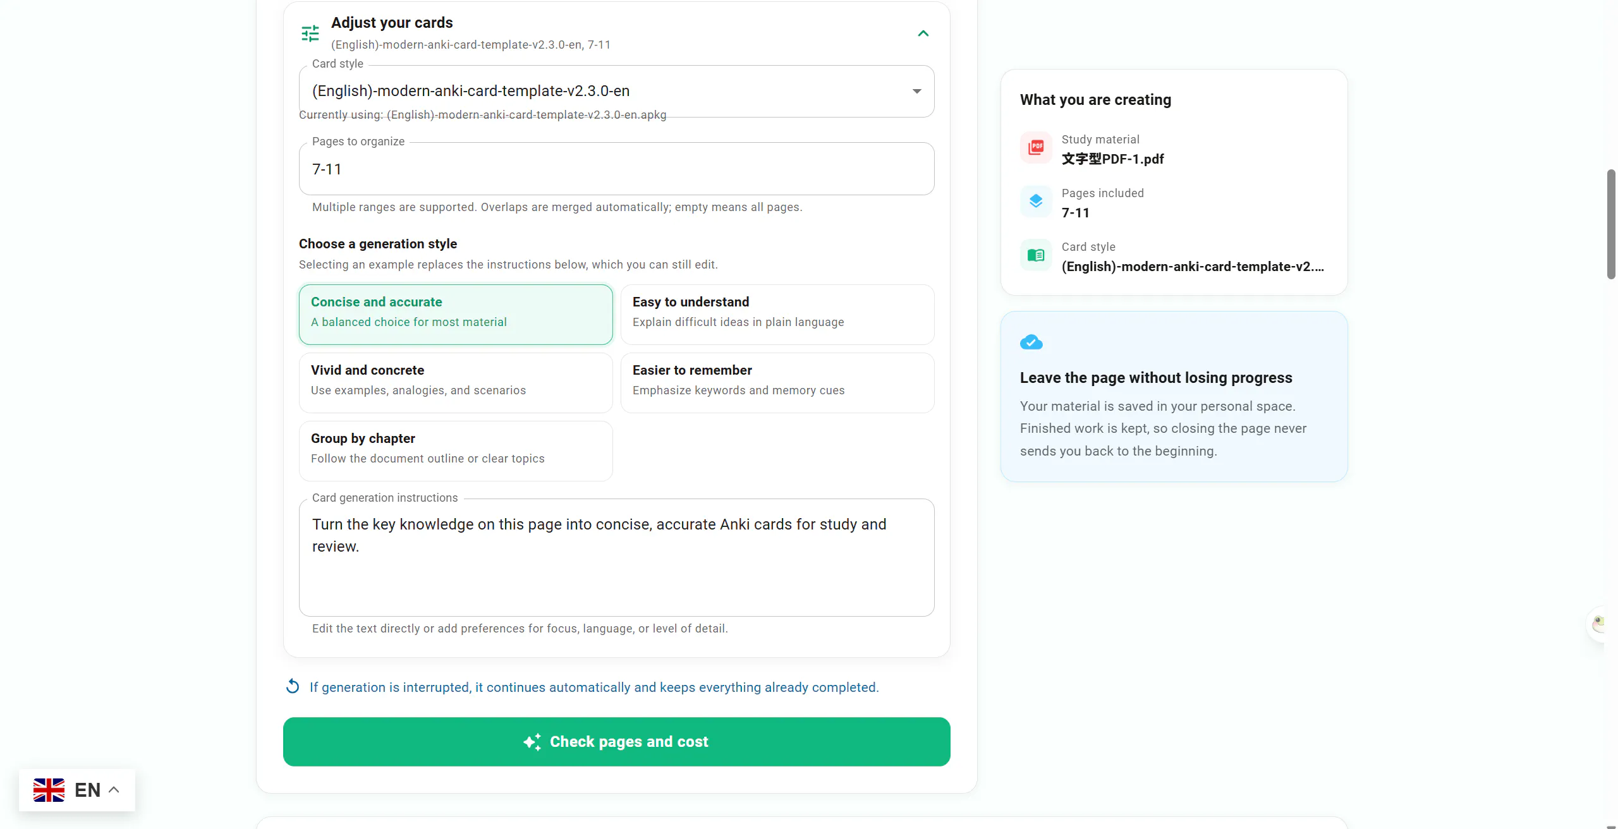Screen dimensions: 1618x829
Task: Click the red PDF study material icon
Action: point(1036,148)
